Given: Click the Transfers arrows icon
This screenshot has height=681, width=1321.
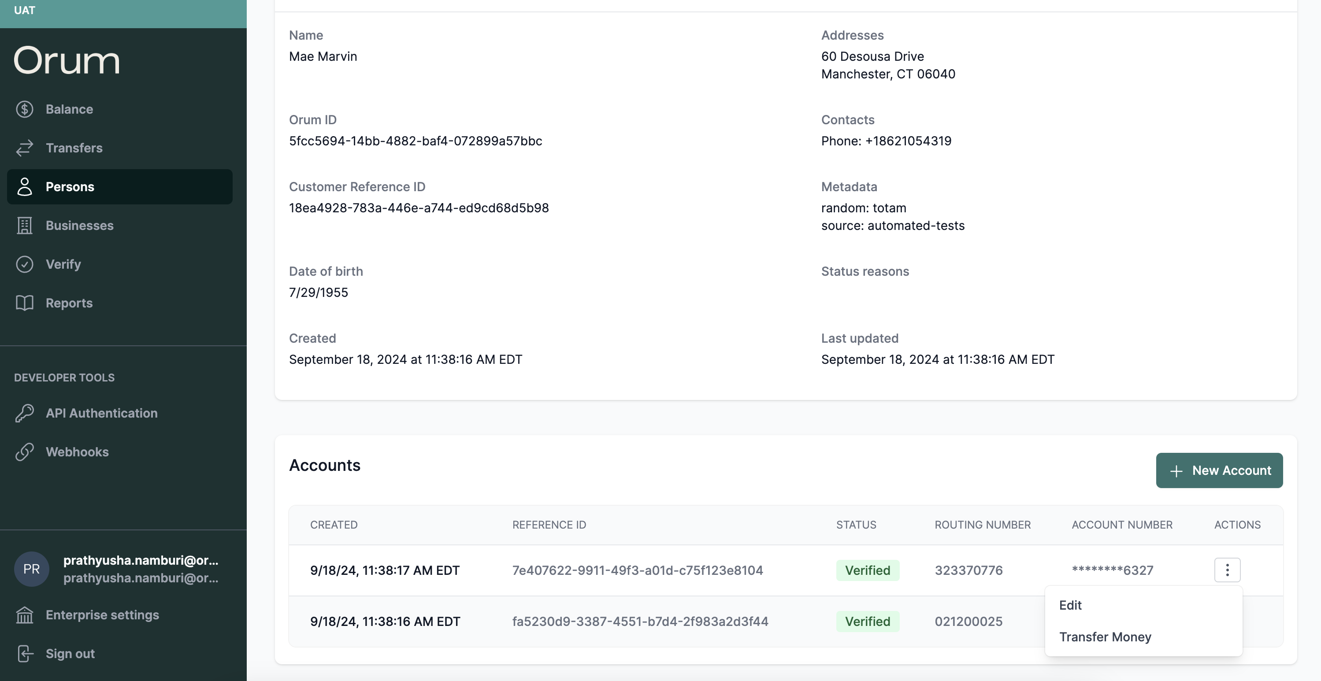Looking at the screenshot, I should [x=25, y=148].
